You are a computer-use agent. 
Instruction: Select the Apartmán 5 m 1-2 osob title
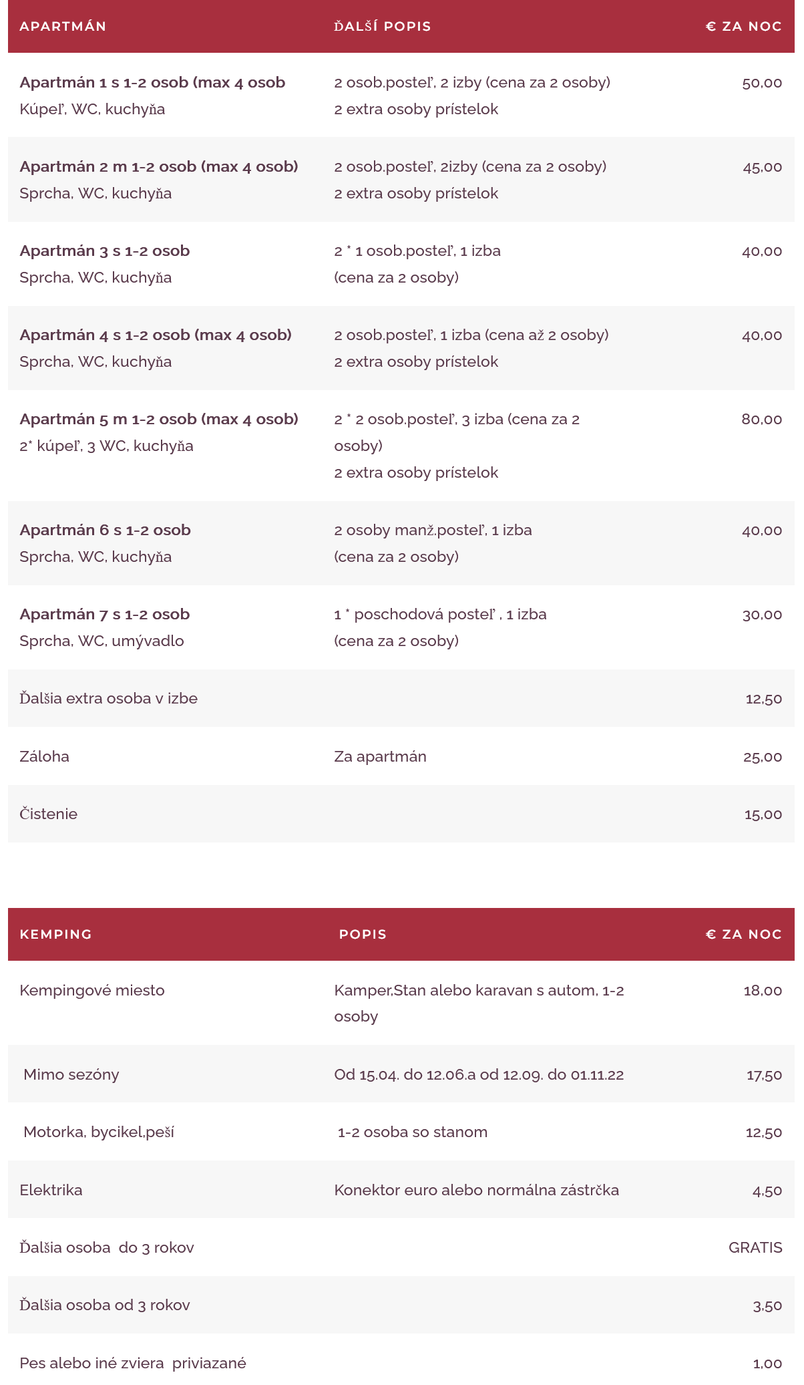pyautogui.click(x=159, y=420)
